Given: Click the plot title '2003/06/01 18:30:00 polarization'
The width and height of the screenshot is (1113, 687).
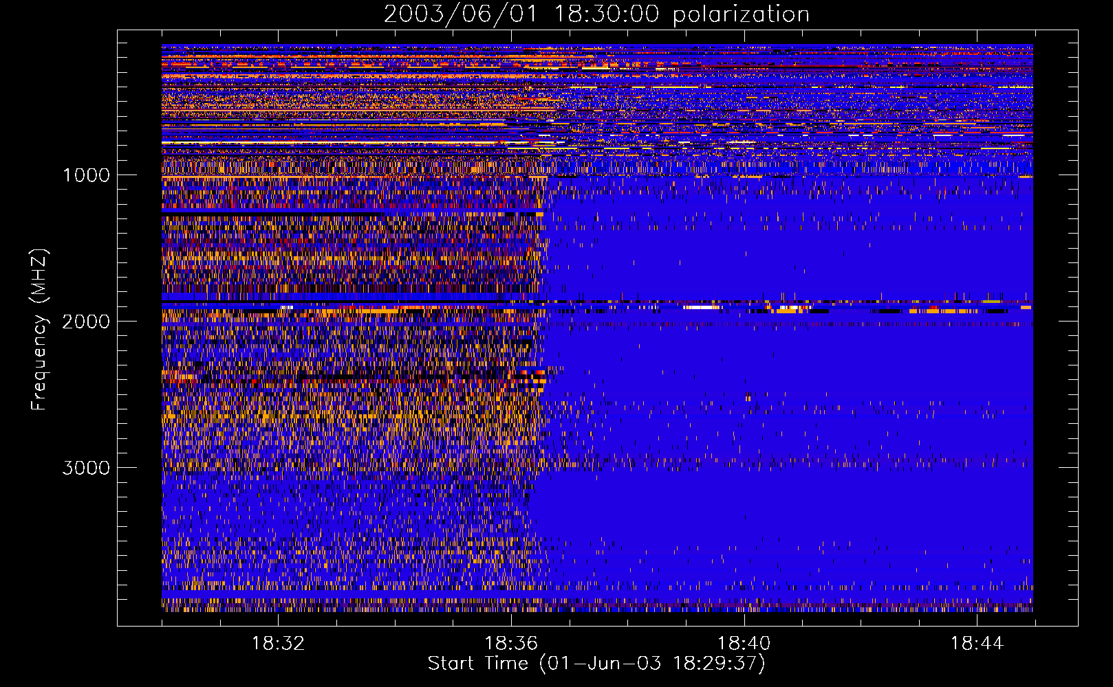Looking at the screenshot, I should (596, 14).
